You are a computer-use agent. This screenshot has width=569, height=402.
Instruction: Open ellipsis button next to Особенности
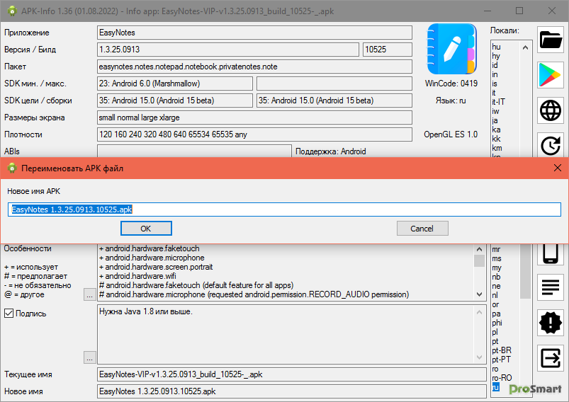click(90, 294)
